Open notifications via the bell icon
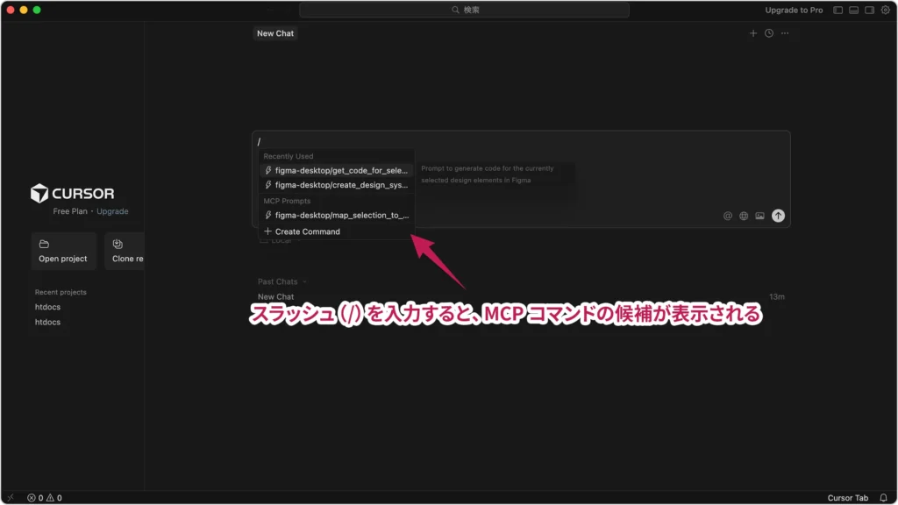The height and width of the screenshot is (505, 898). 882,497
